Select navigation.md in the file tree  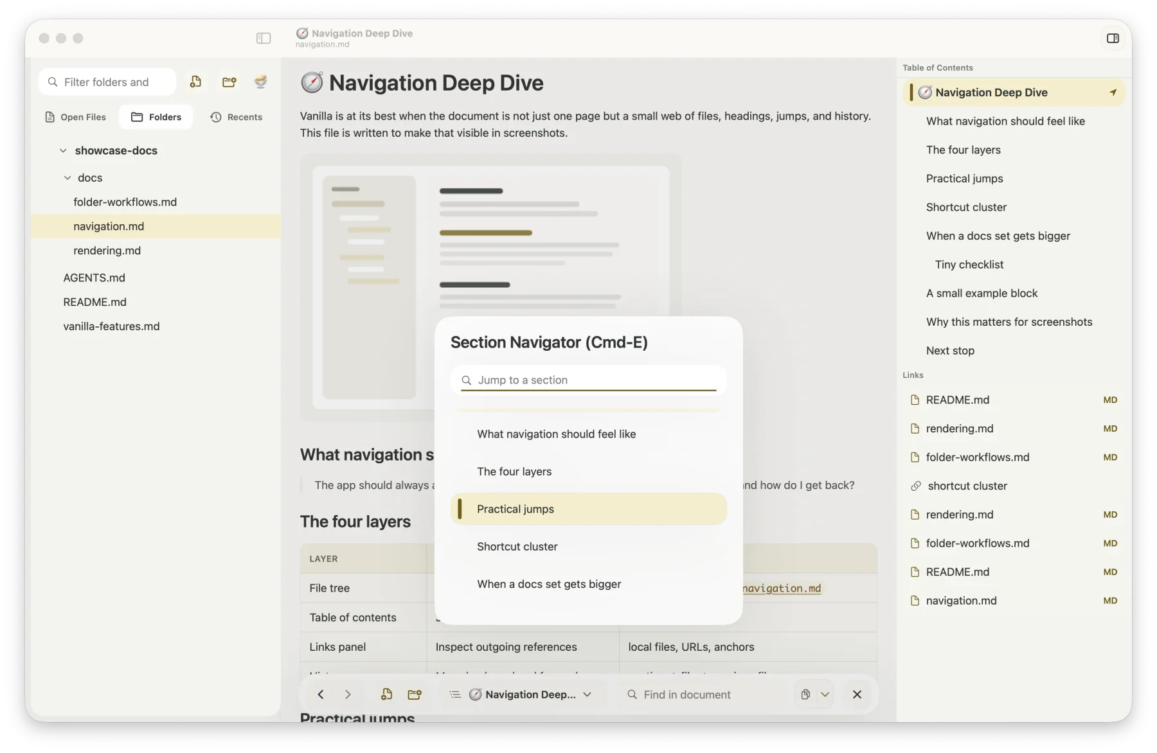pos(156,226)
